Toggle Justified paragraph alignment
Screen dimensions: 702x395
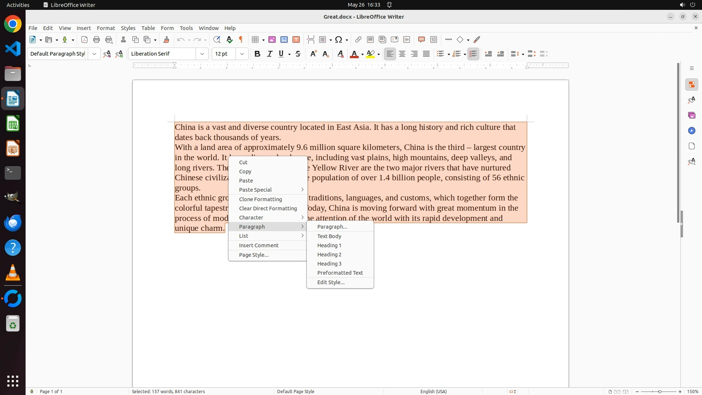point(426,54)
